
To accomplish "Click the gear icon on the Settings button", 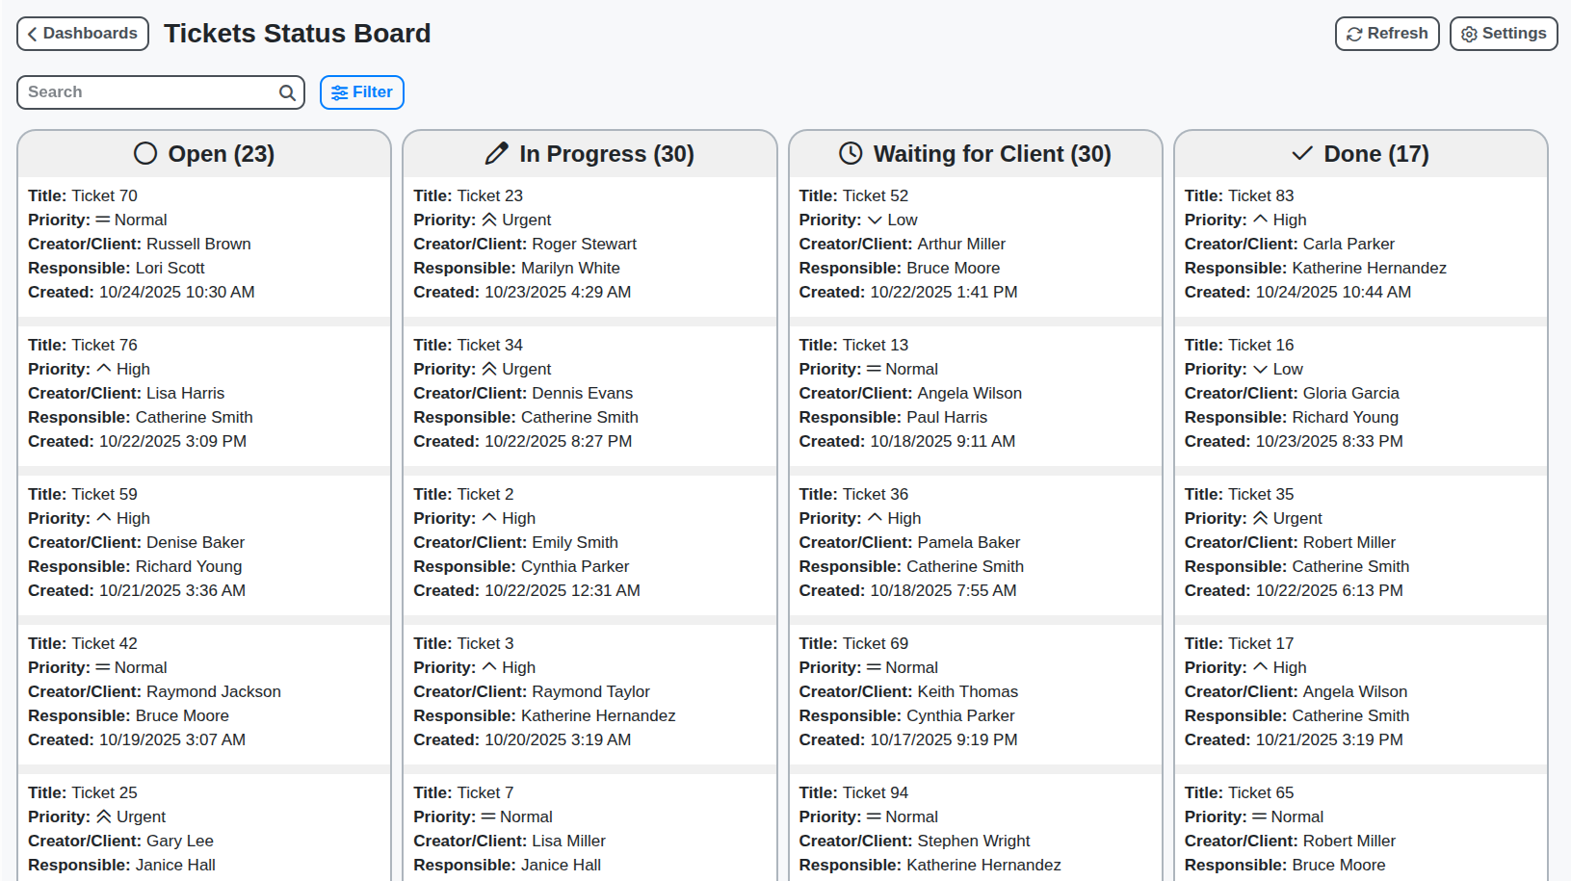I will 1469,33.
